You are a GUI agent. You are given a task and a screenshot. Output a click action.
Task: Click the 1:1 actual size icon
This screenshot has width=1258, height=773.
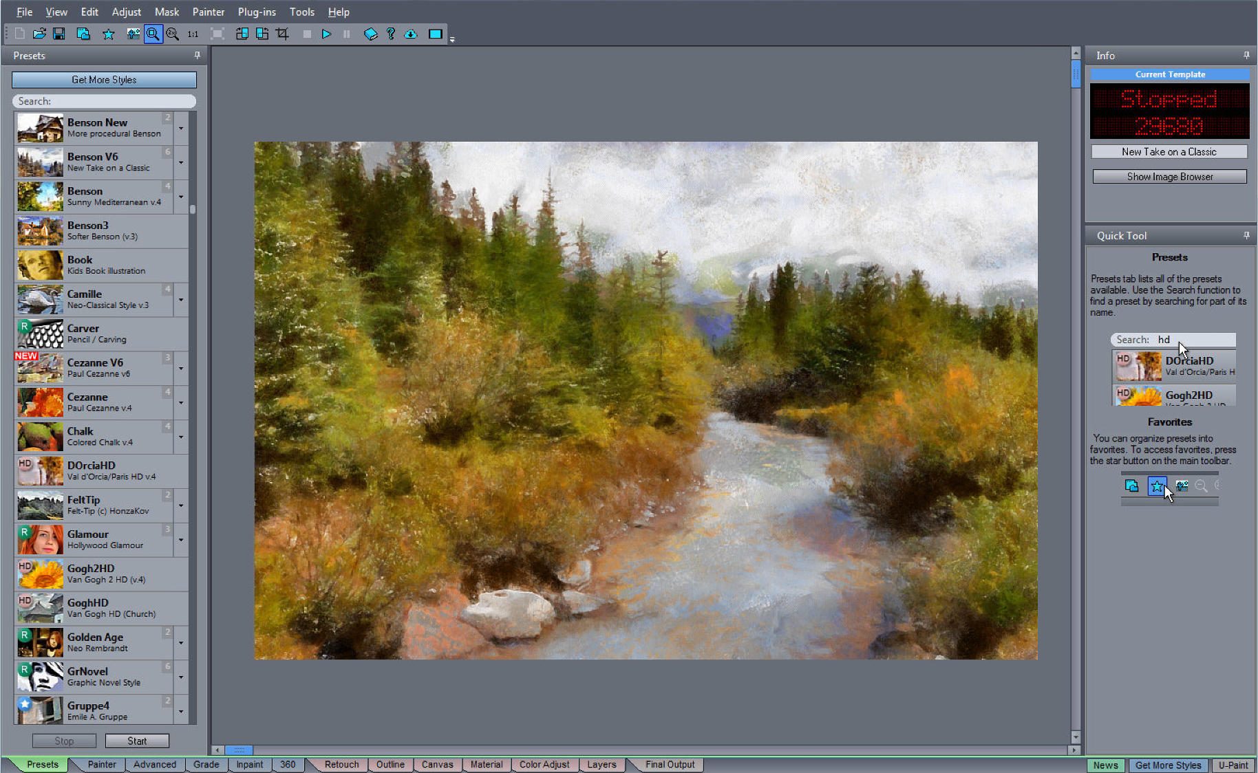click(x=193, y=34)
